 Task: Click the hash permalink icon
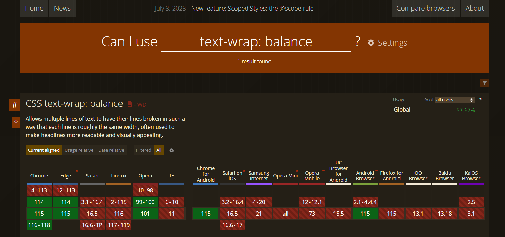pyautogui.click(x=14, y=105)
